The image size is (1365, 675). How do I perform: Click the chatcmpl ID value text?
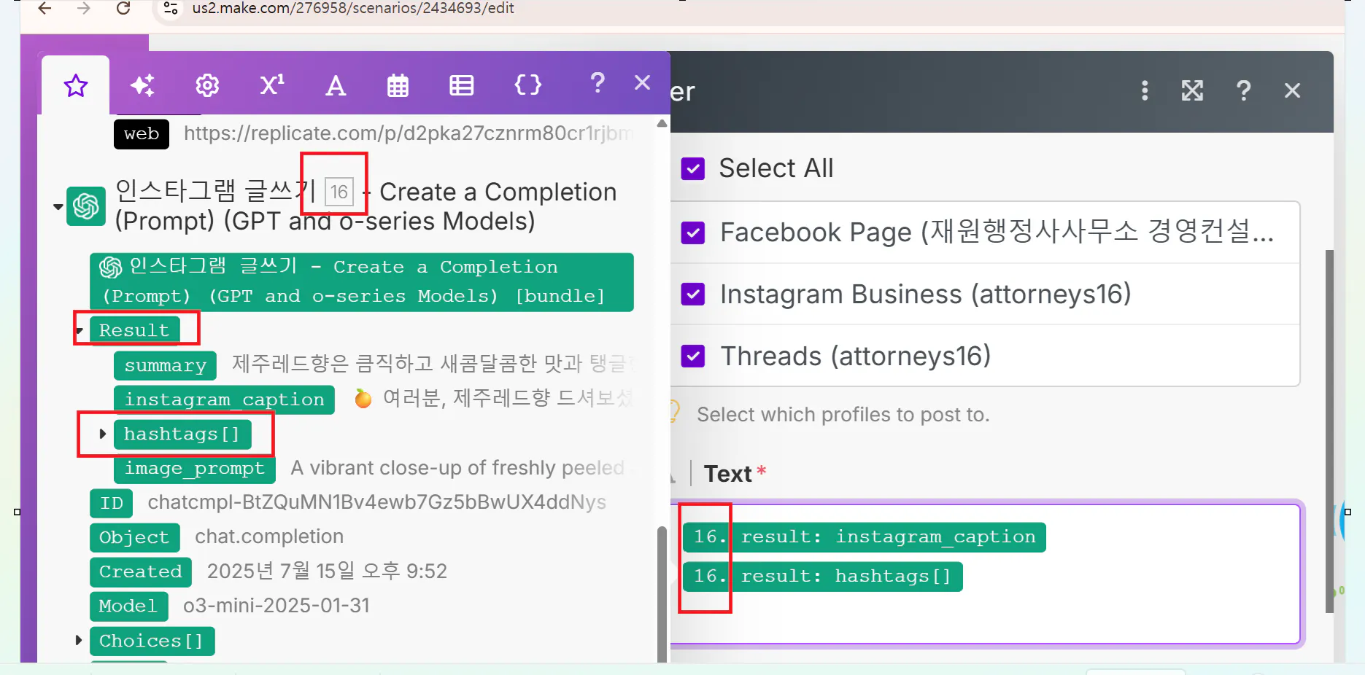point(376,502)
